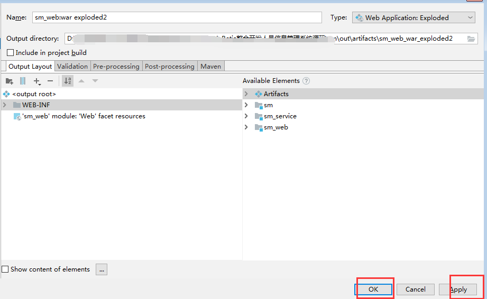Create a new directory in the output layout
Viewport: 487px width, 299px height.
[x=10, y=81]
